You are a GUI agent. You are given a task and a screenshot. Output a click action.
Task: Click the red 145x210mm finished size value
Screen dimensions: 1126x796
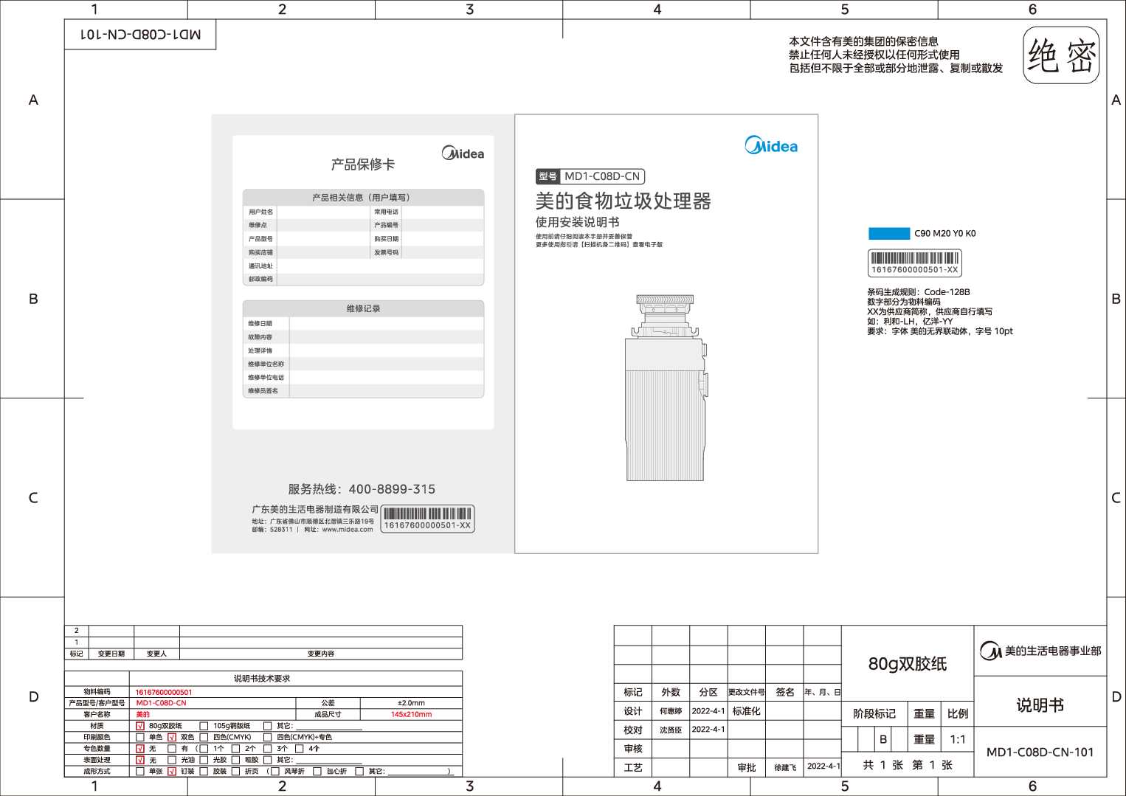(x=412, y=714)
